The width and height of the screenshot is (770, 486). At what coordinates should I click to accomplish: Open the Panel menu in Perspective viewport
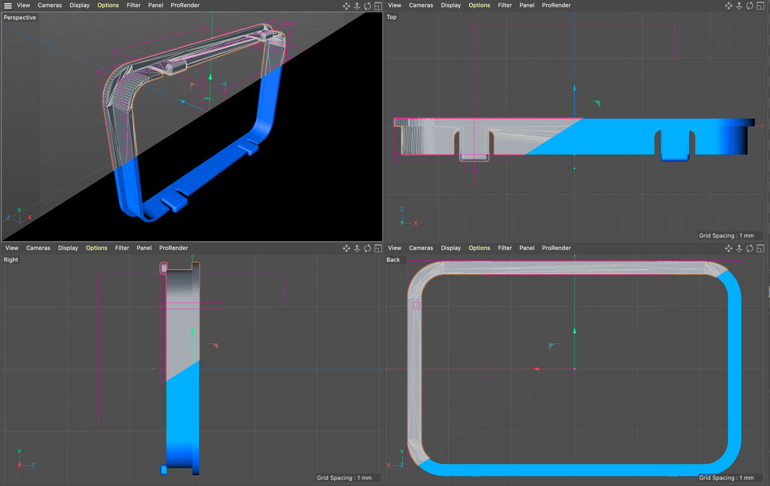156,5
